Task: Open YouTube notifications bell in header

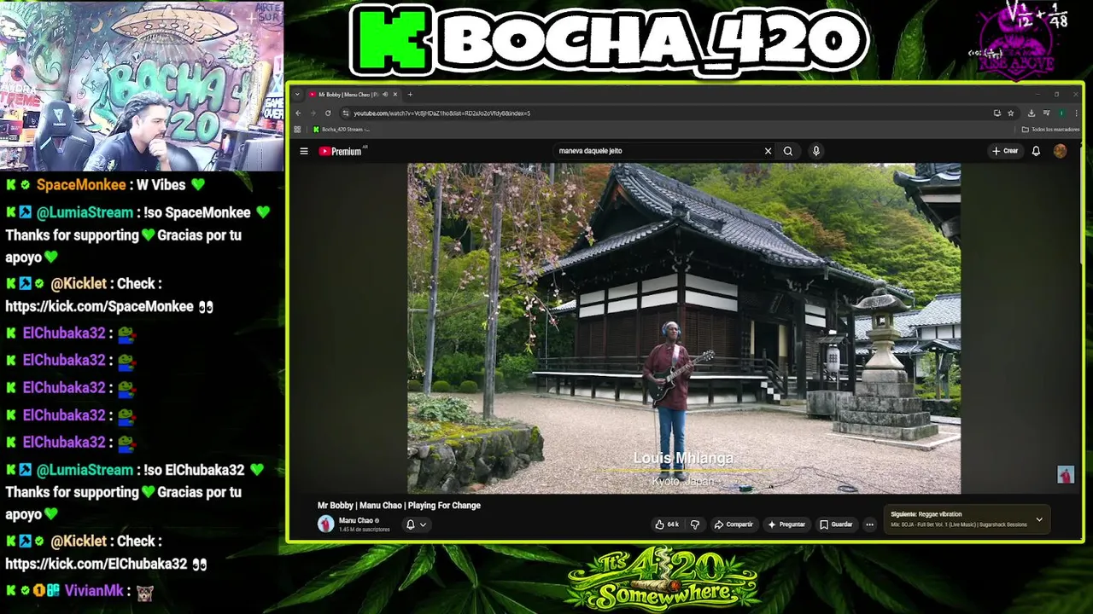Action: (1036, 151)
